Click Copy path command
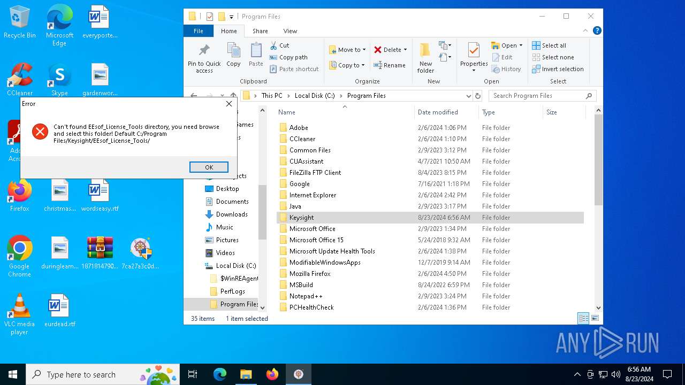The image size is (685, 385). pyautogui.click(x=288, y=57)
